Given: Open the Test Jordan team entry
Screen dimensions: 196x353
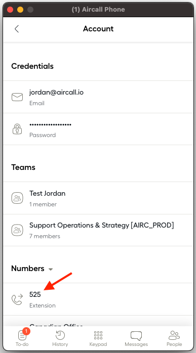Looking at the screenshot, I should coord(98,198).
